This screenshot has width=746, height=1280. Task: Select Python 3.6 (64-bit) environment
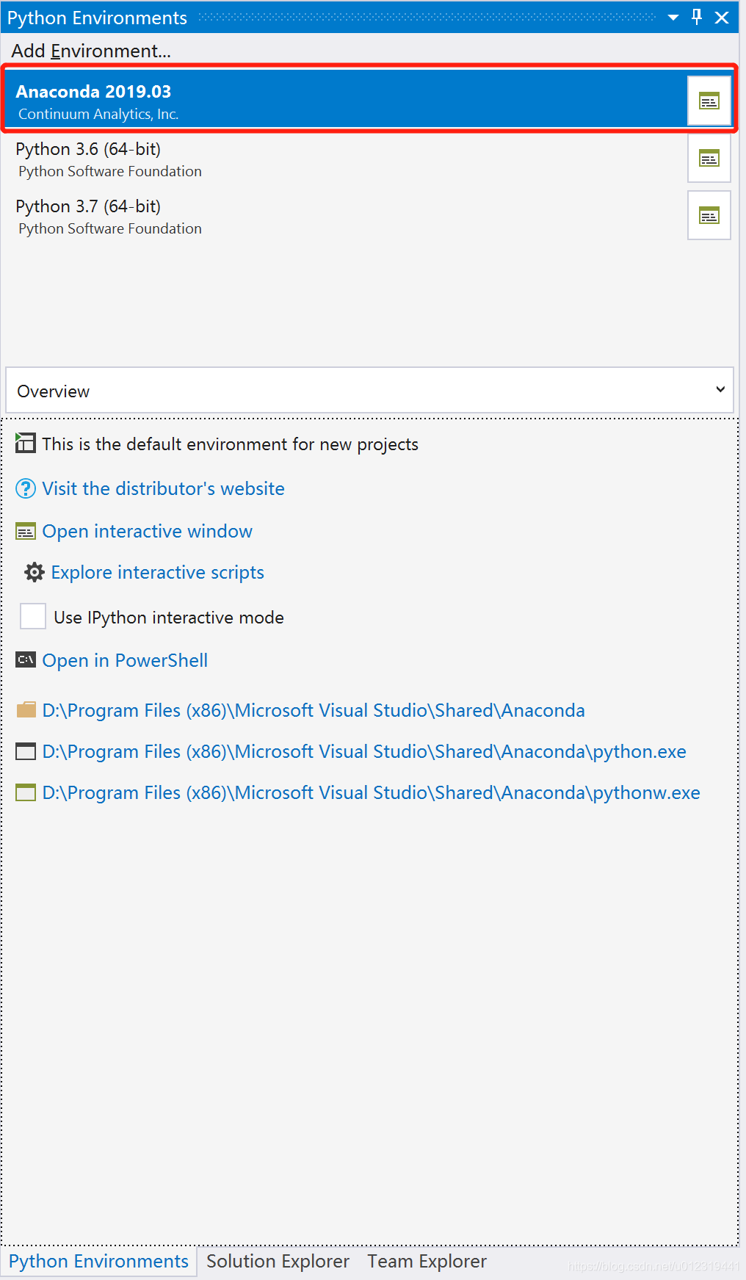(x=344, y=159)
